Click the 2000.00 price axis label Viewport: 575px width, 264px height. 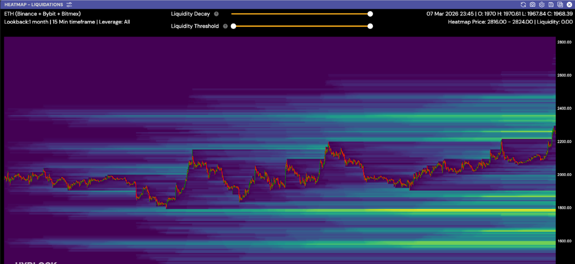coord(564,175)
